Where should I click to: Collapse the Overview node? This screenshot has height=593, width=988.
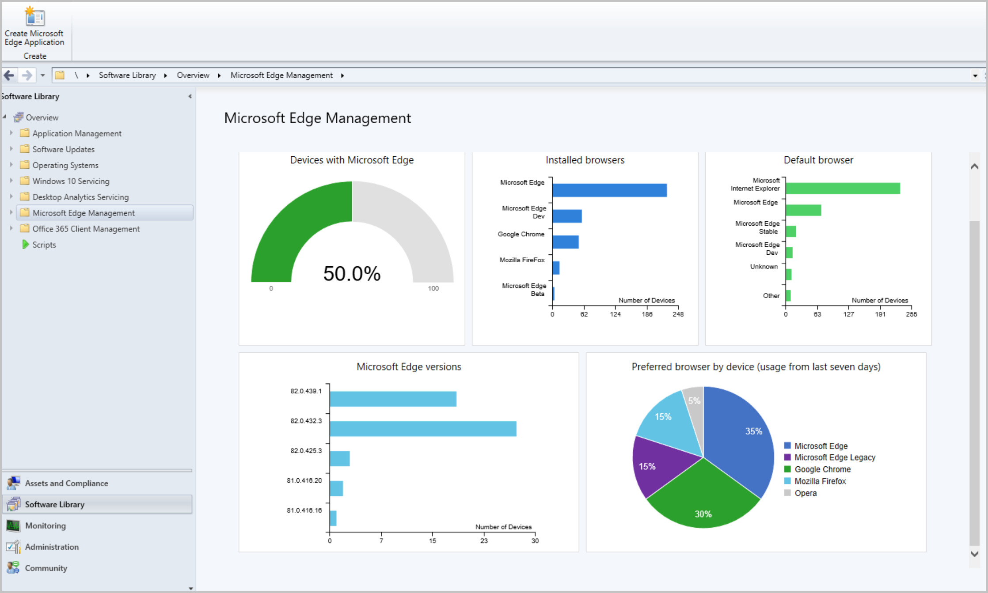[x=4, y=117]
